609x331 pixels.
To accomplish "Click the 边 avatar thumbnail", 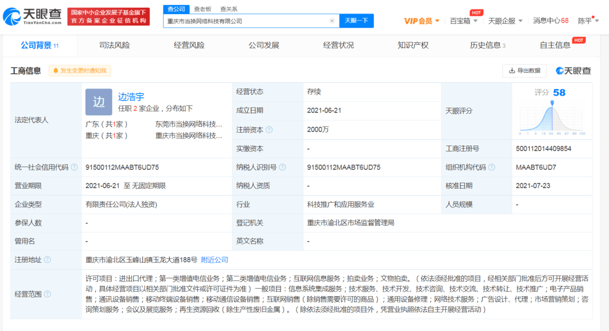I will tap(99, 102).
